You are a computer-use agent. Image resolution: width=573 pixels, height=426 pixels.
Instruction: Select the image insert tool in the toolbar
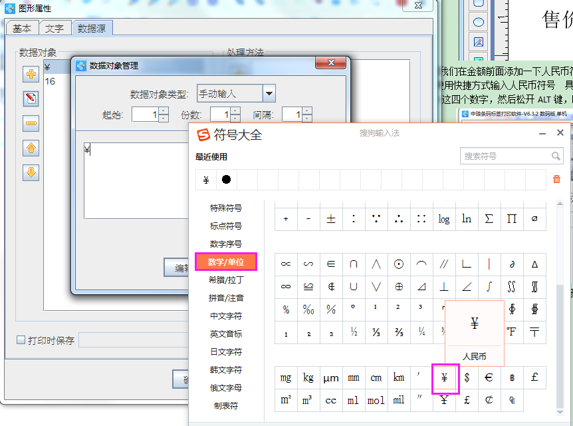click(x=479, y=41)
